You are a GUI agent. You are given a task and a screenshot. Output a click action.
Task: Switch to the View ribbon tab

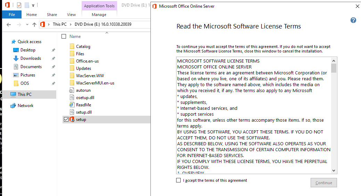tap(71, 15)
